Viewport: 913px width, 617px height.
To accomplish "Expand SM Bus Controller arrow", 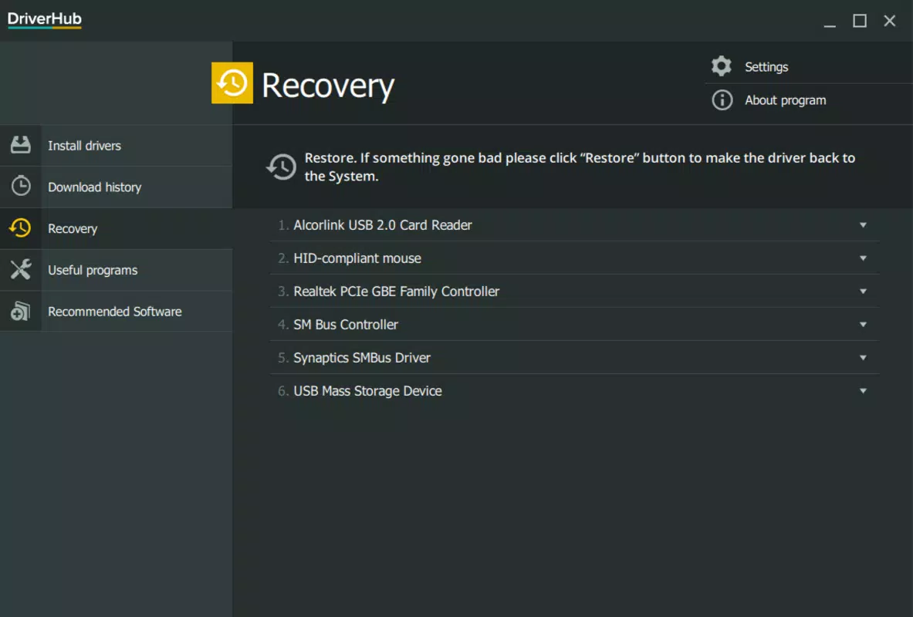I will click(863, 324).
